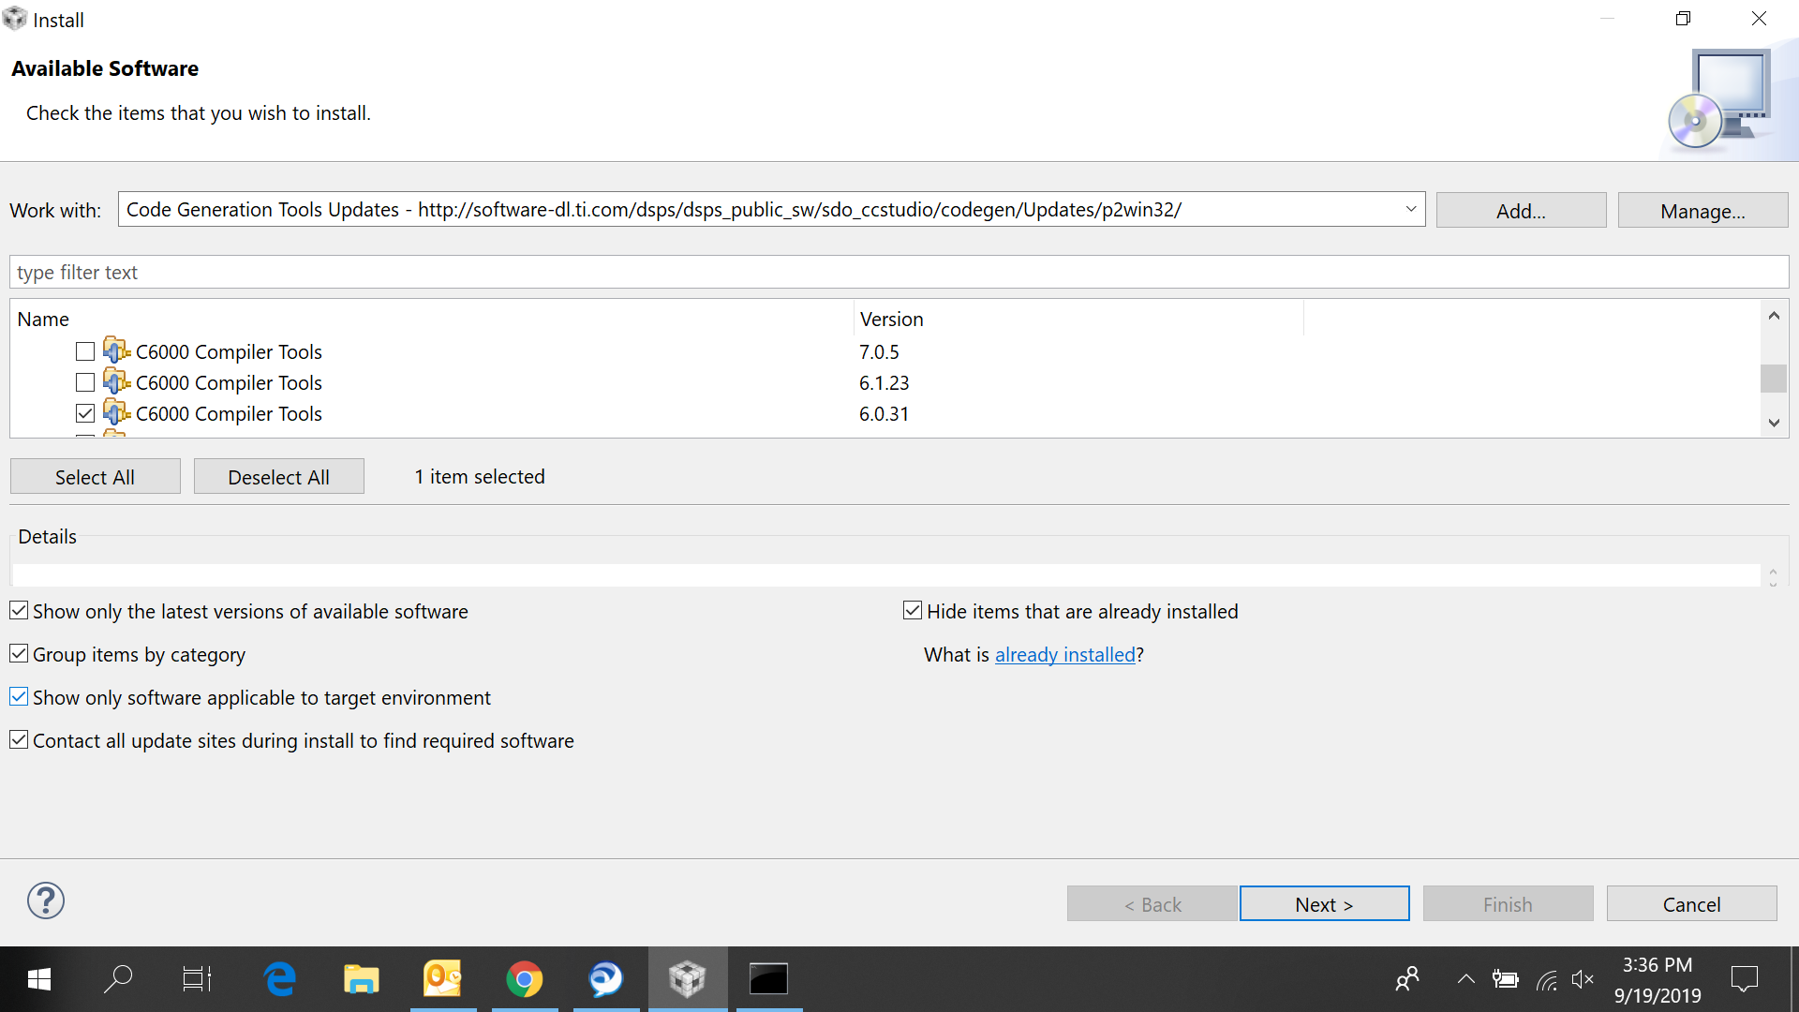
Task: Toggle Show only the latest versions option
Action: [x=19, y=611]
